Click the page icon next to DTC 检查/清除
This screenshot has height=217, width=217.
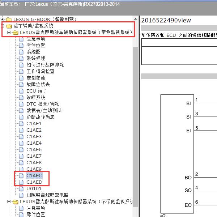click(x=21, y=104)
